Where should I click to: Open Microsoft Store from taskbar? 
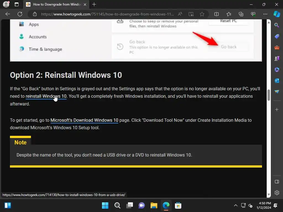click(x=178, y=205)
